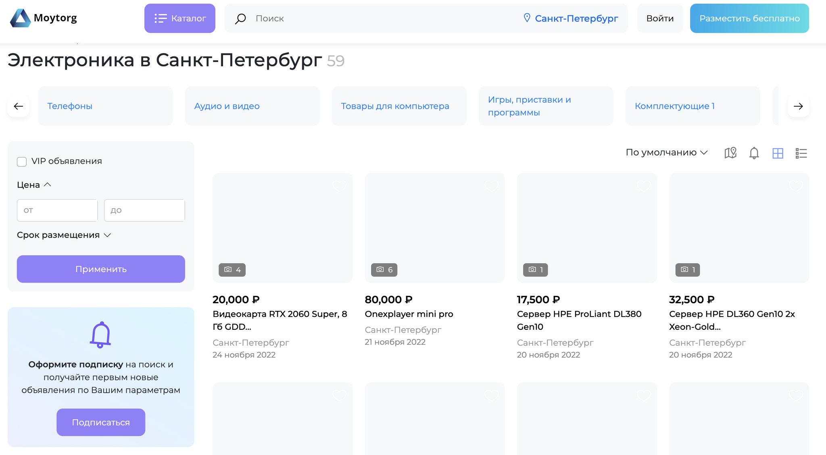Click the notification bell icon in toolbar

[x=754, y=153]
